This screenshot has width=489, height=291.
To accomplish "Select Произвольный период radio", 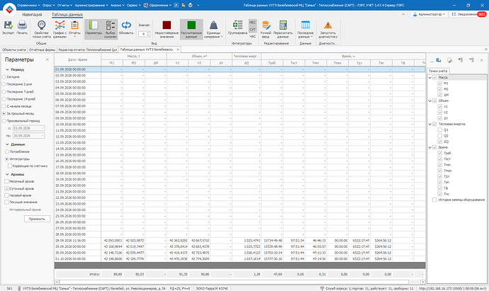I will [4, 121].
